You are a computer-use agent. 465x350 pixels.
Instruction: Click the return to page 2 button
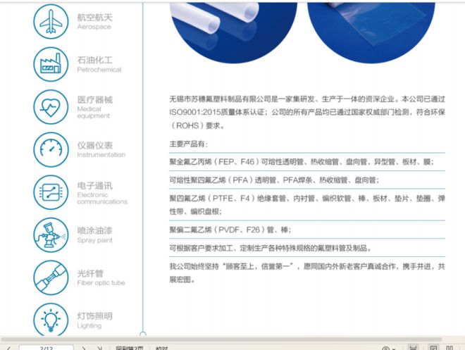(x=129, y=347)
